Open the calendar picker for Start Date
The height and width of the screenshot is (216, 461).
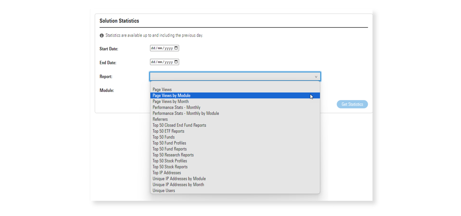(x=176, y=48)
